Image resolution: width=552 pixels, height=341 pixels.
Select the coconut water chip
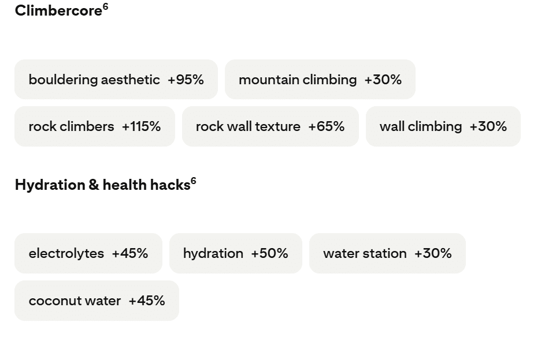coord(97,301)
